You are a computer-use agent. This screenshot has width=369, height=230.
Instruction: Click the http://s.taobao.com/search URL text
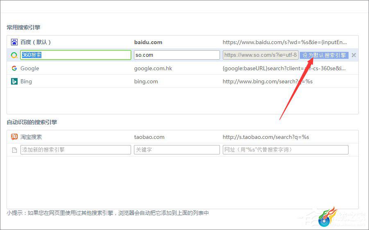[266, 137]
